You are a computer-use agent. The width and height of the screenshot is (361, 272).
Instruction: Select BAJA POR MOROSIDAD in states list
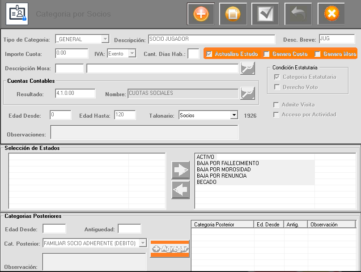point(224,170)
